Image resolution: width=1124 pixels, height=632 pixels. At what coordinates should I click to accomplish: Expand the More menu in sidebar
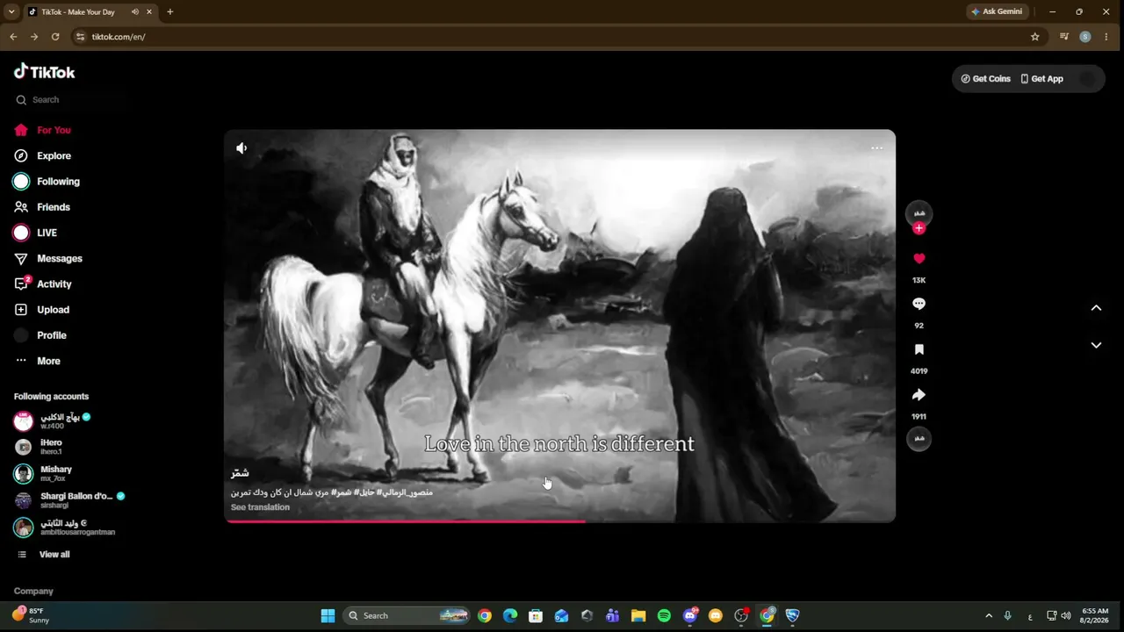pos(48,361)
